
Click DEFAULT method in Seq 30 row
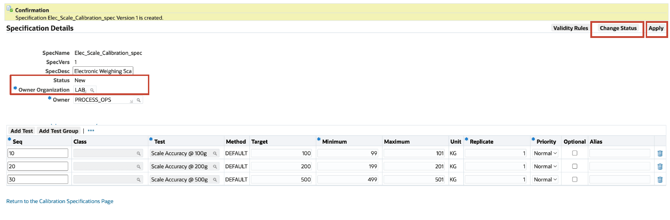236,180
